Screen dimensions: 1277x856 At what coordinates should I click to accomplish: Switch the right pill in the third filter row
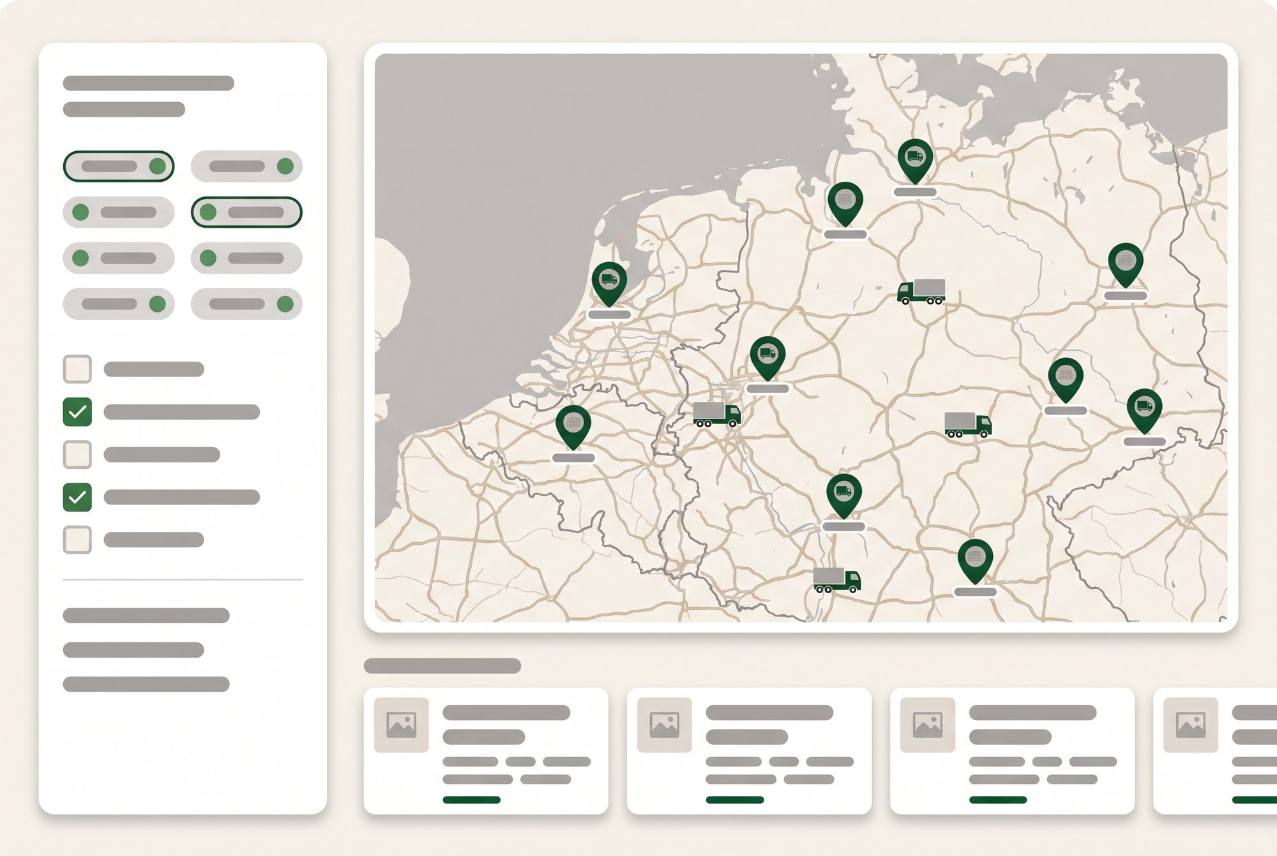coord(246,258)
